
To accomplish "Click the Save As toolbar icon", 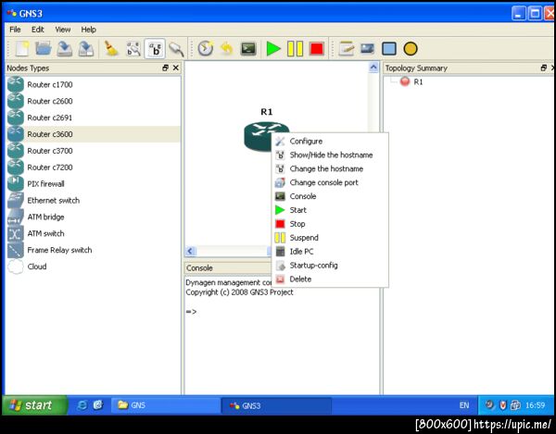I will click(x=86, y=48).
